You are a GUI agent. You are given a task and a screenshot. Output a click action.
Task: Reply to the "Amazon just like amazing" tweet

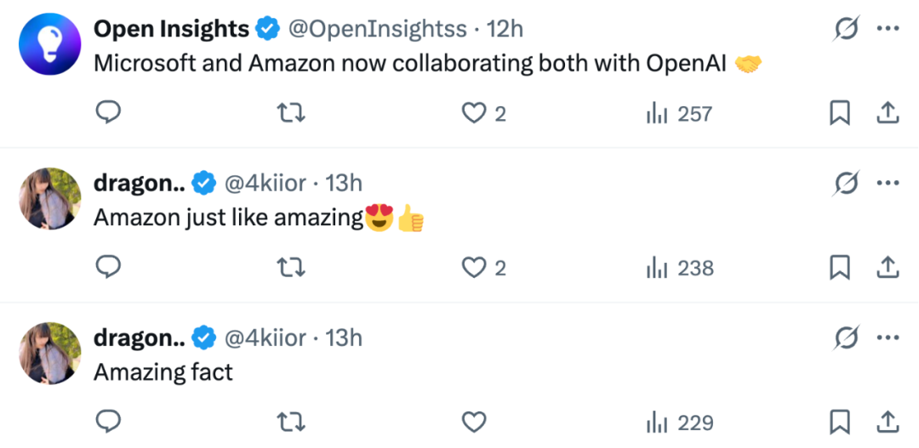[107, 268]
